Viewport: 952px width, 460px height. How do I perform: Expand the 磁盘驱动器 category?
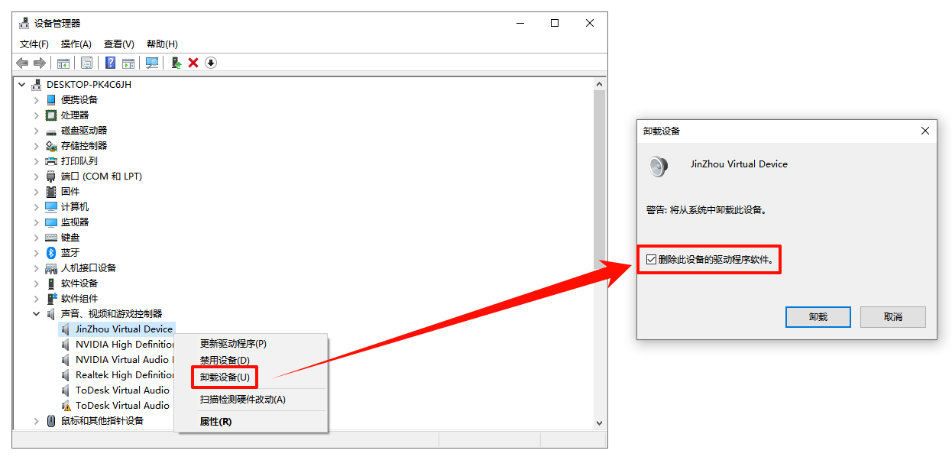[x=36, y=131]
